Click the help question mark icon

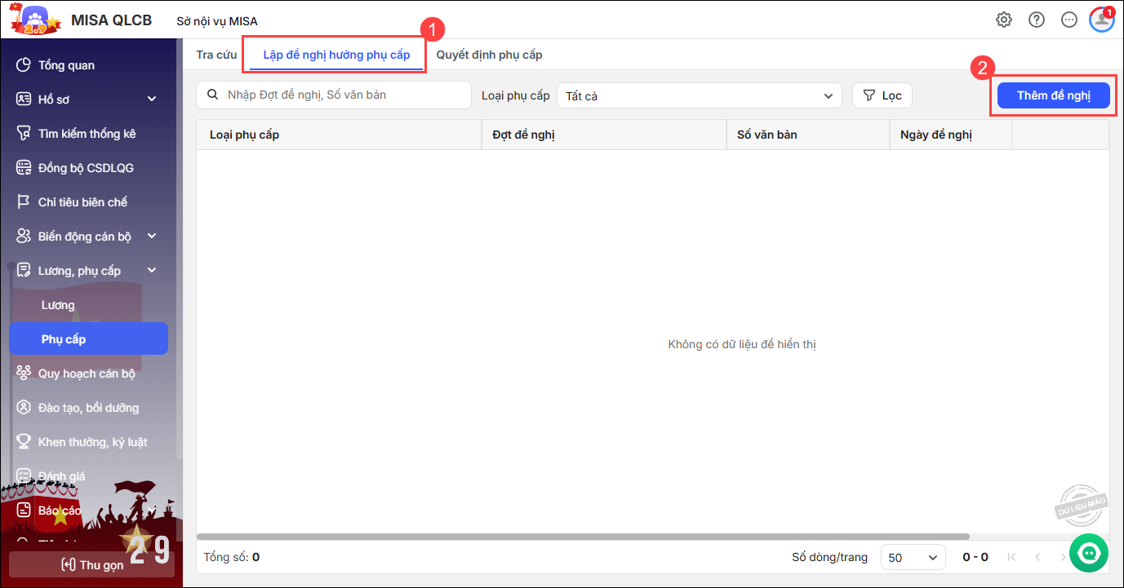point(1037,20)
